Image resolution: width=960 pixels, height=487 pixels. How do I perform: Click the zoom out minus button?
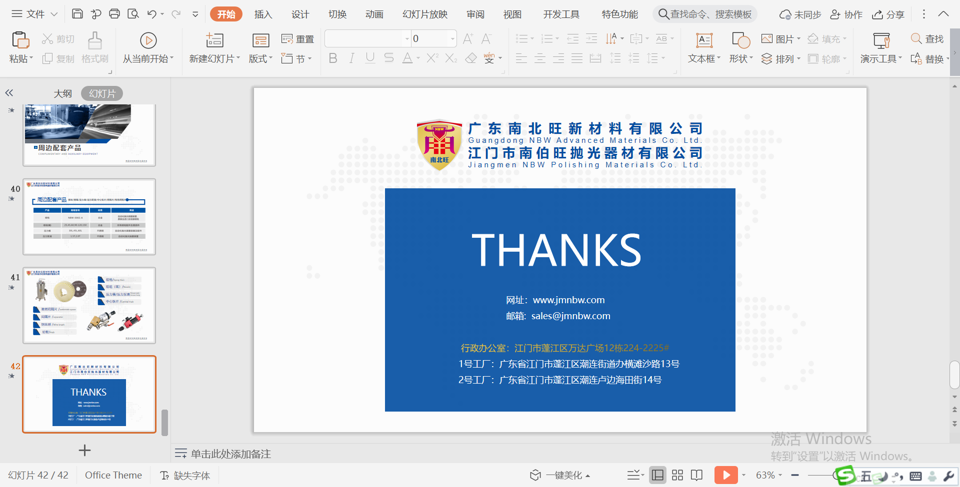[x=795, y=475]
